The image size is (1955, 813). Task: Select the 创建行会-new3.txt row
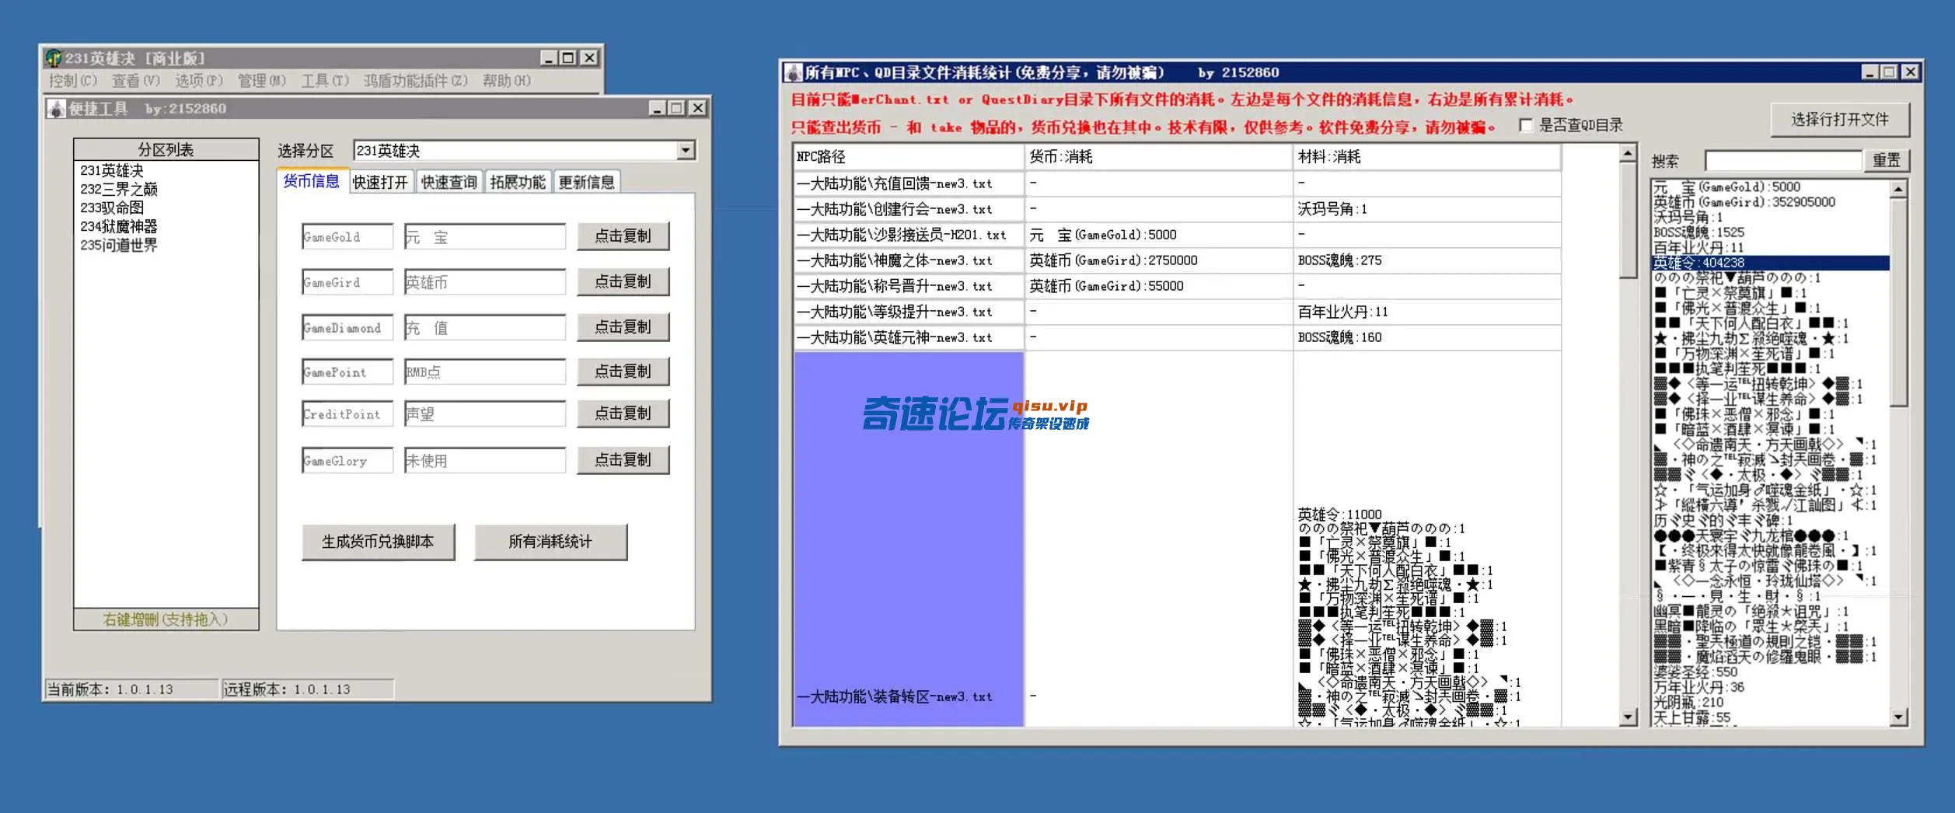click(1177, 210)
